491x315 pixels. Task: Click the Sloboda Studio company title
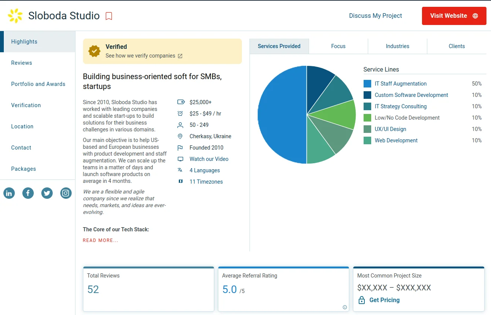64,16
